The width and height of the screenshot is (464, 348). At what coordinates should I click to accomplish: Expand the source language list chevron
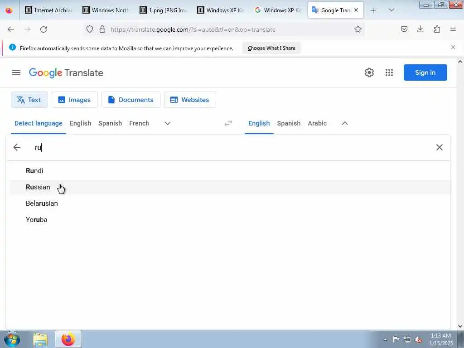(168, 123)
